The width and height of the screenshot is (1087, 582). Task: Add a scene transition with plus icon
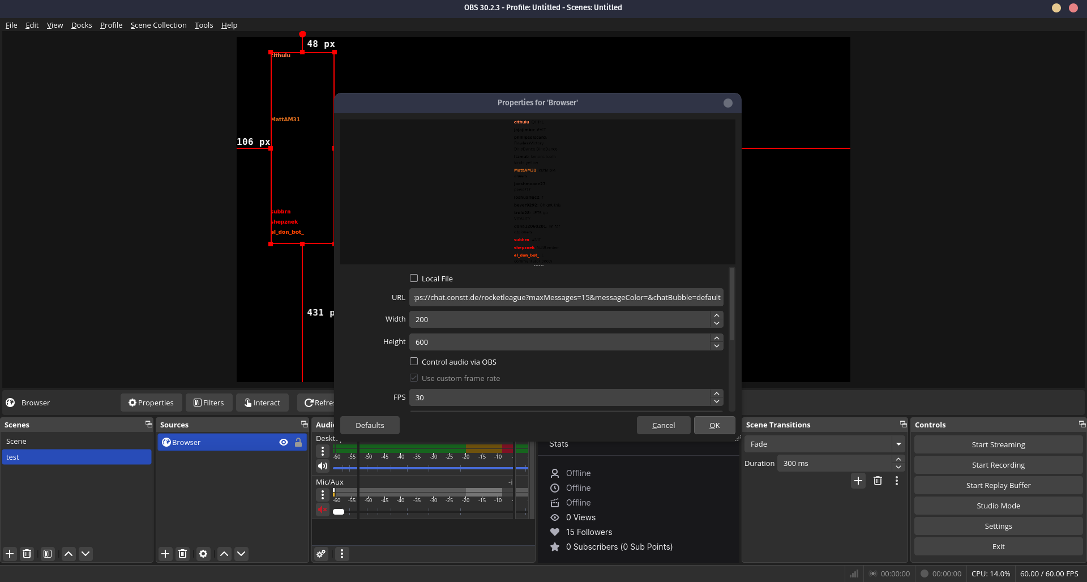click(858, 481)
